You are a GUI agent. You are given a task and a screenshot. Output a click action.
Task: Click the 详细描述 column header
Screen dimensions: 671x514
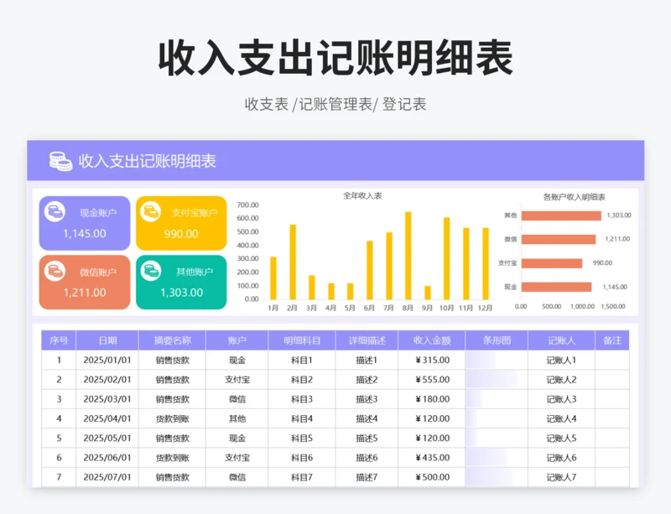367,340
